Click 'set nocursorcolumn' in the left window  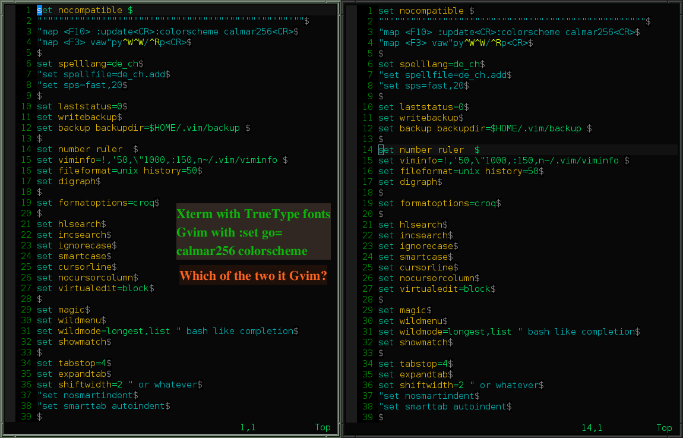[x=85, y=277]
